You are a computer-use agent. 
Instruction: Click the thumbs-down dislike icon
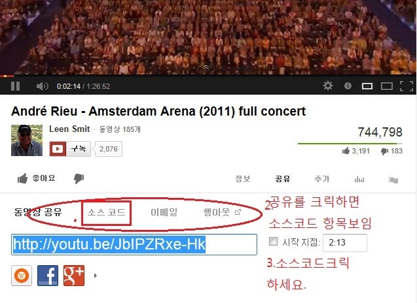(79, 178)
